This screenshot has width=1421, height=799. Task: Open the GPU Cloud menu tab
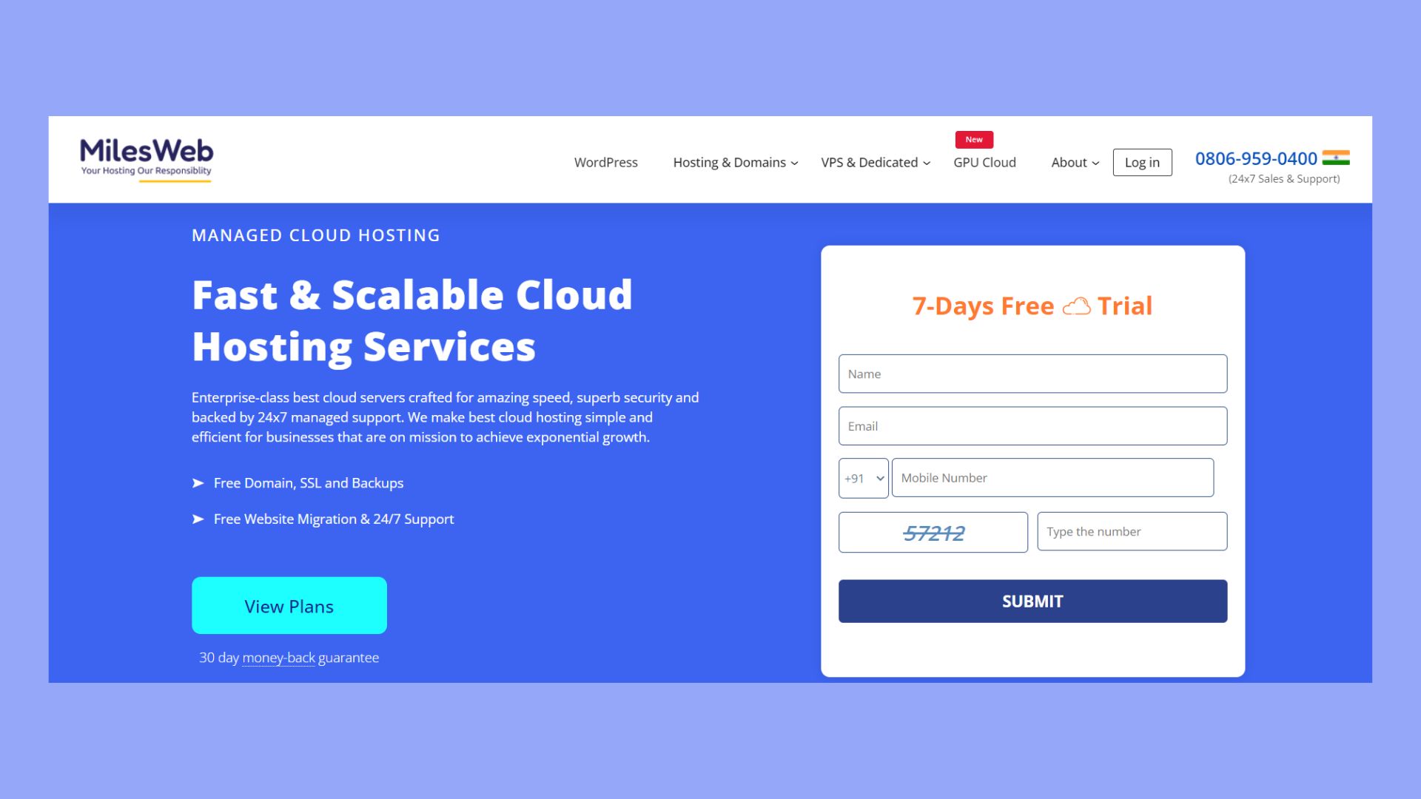click(985, 162)
